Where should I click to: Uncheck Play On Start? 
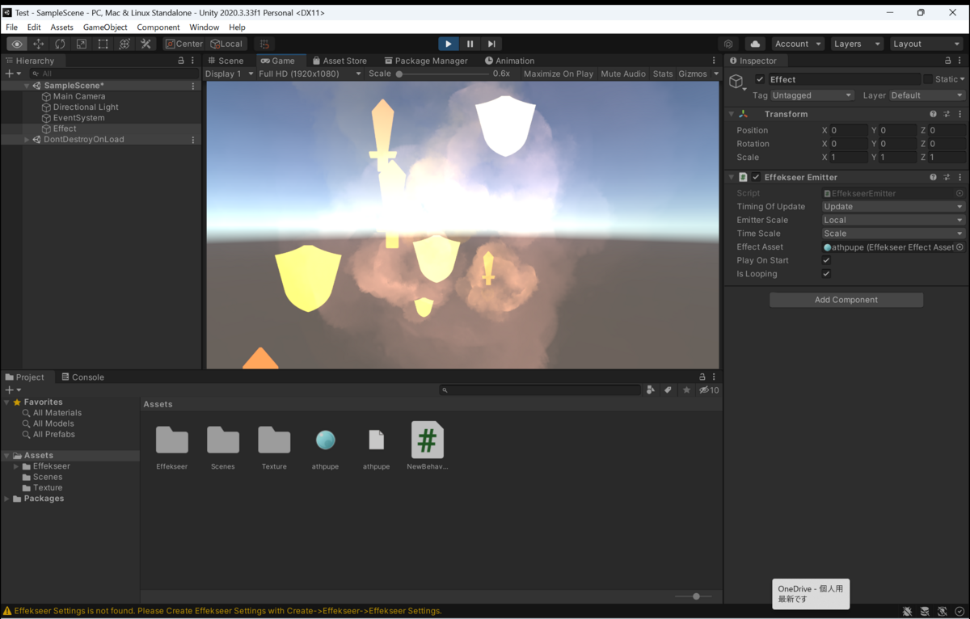(x=826, y=260)
